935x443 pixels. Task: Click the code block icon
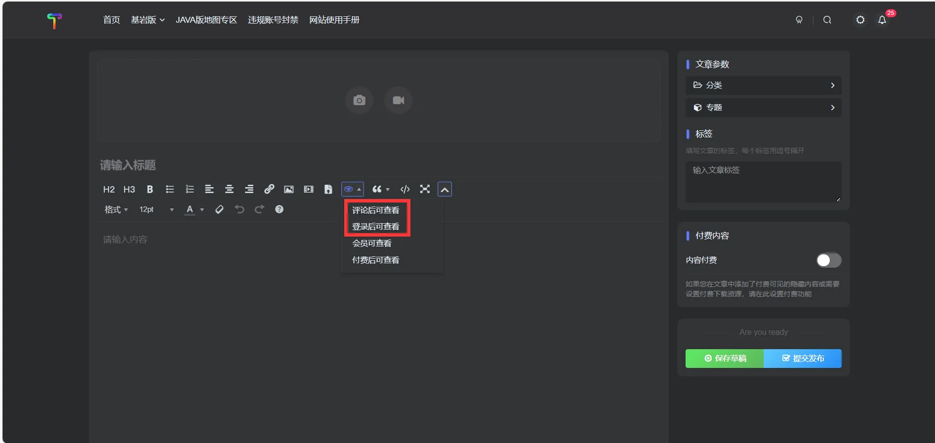tap(405, 189)
